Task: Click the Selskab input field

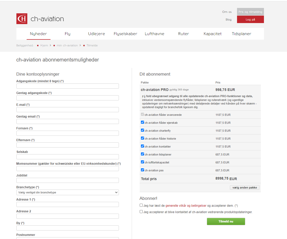Action: point(68,157)
